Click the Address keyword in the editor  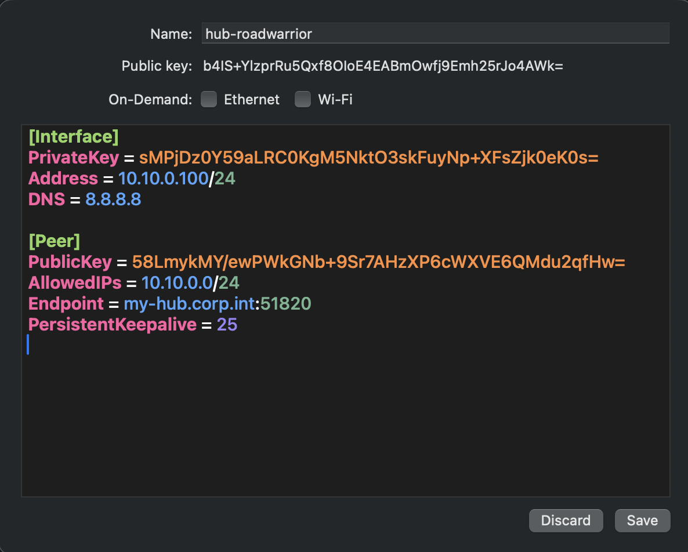pos(63,179)
